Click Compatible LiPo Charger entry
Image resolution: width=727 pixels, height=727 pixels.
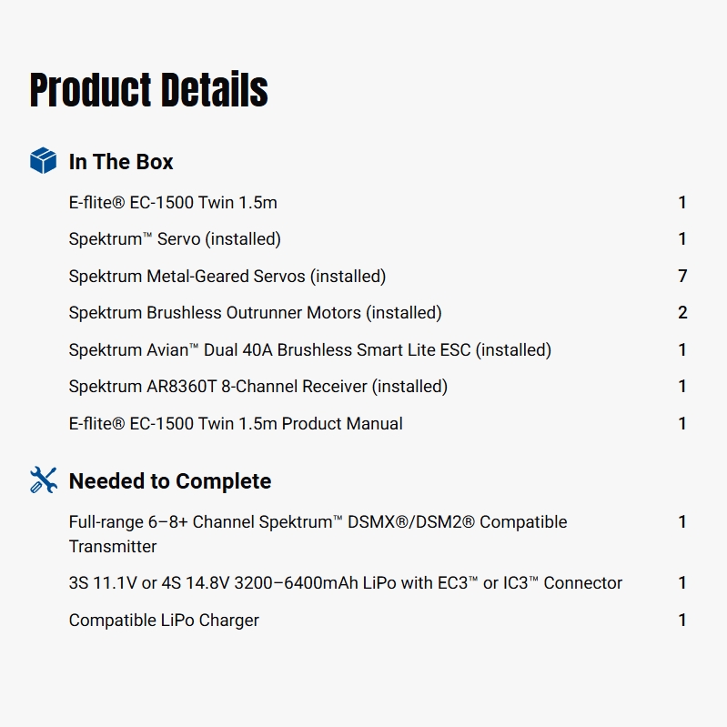(x=164, y=621)
